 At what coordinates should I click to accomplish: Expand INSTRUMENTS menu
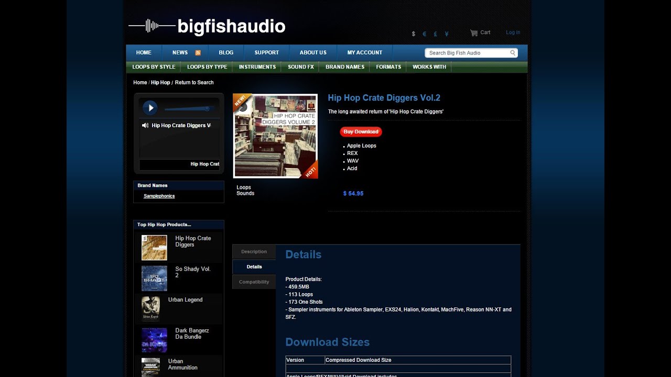[257, 67]
